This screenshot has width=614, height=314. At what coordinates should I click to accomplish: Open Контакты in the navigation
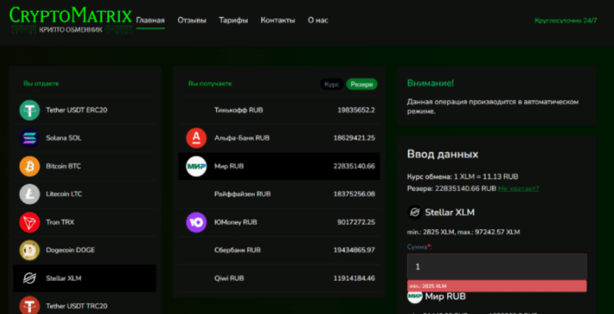coord(278,21)
